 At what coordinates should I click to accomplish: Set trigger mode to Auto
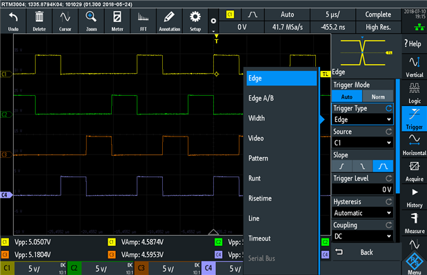(347, 96)
